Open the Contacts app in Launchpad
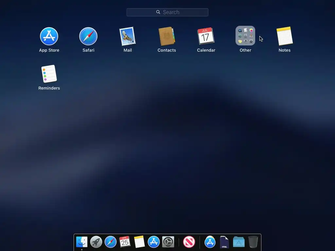335x251 pixels. tap(167, 36)
